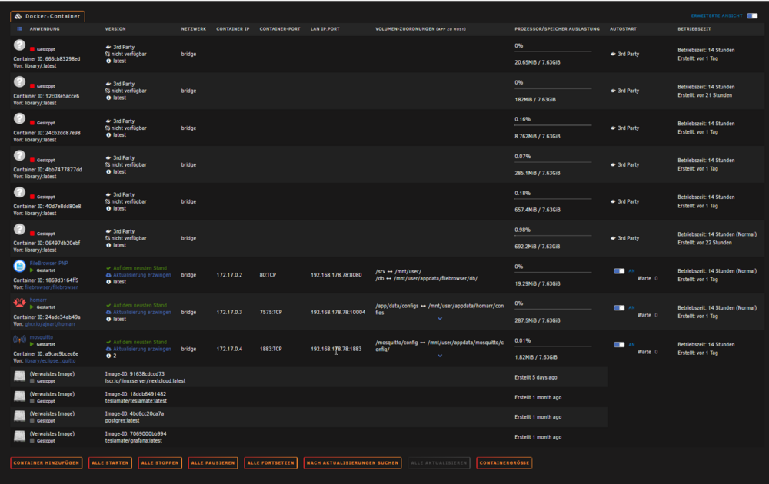
Task: Toggle autostart for FileBrowser-PNP
Action: pyautogui.click(x=619, y=271)
